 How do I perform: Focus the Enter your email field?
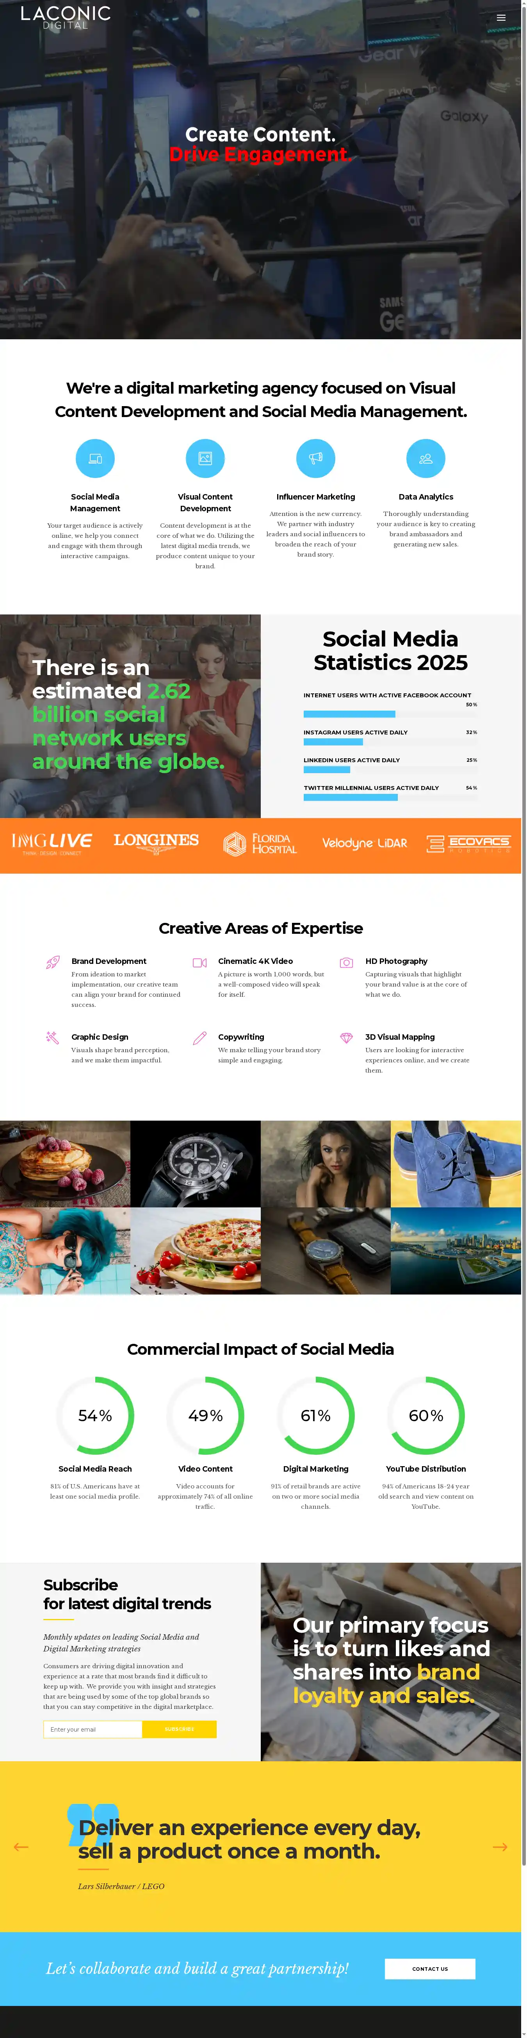pos(93,1729)
